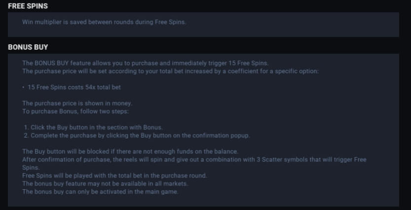Select the win multiplier Free Spins sentence
This screenshot has height=210, width=411.
[104, 22]
